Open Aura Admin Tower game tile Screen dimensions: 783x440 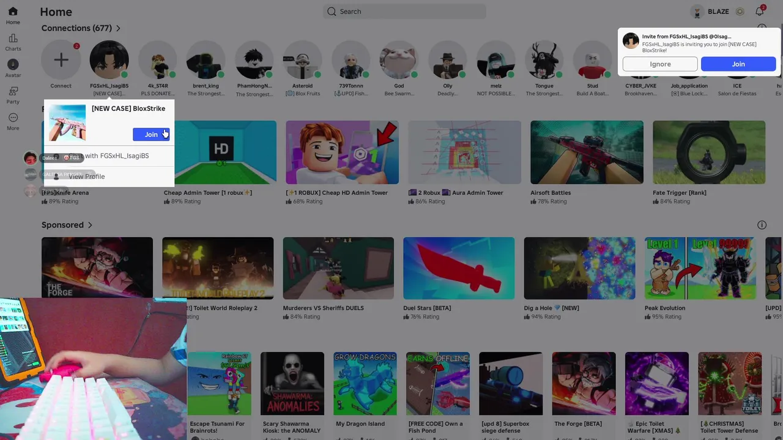(464, 152)
